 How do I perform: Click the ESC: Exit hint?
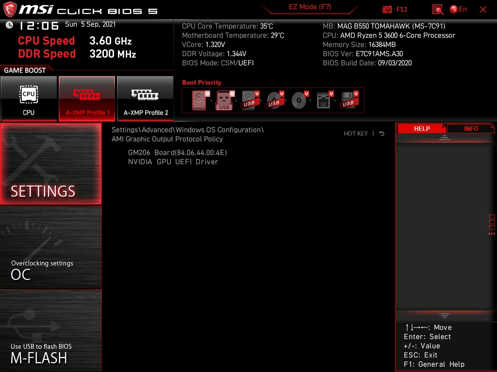(420, 355)
